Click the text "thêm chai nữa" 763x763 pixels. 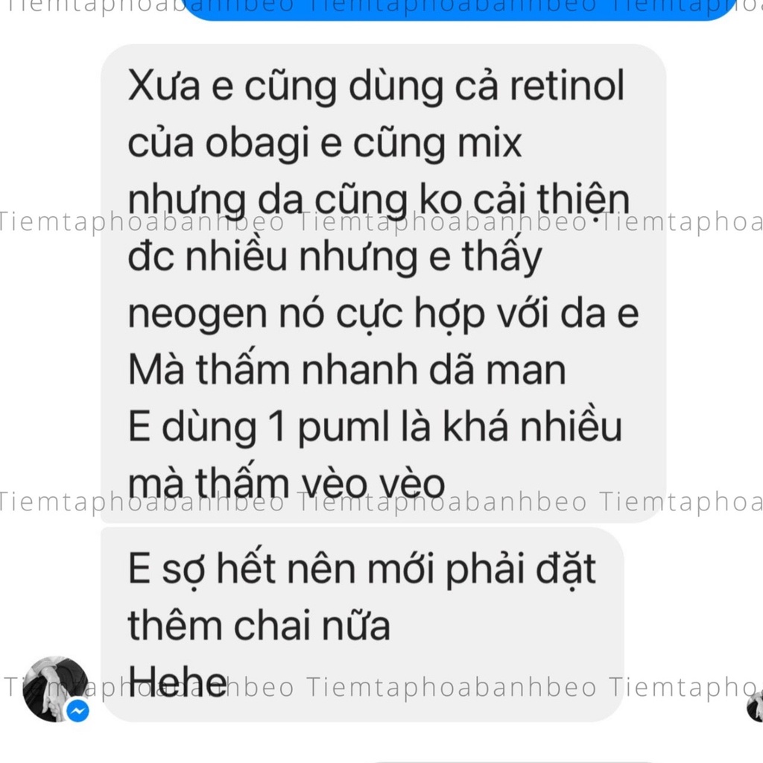259,625
